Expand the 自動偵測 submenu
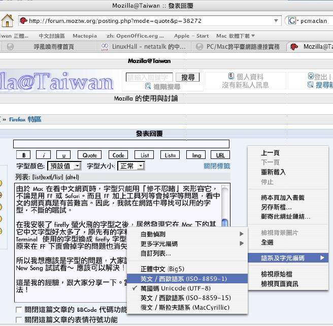Image resolution: width=333 pixels, height=326 pixels. (x=187, y=234)
